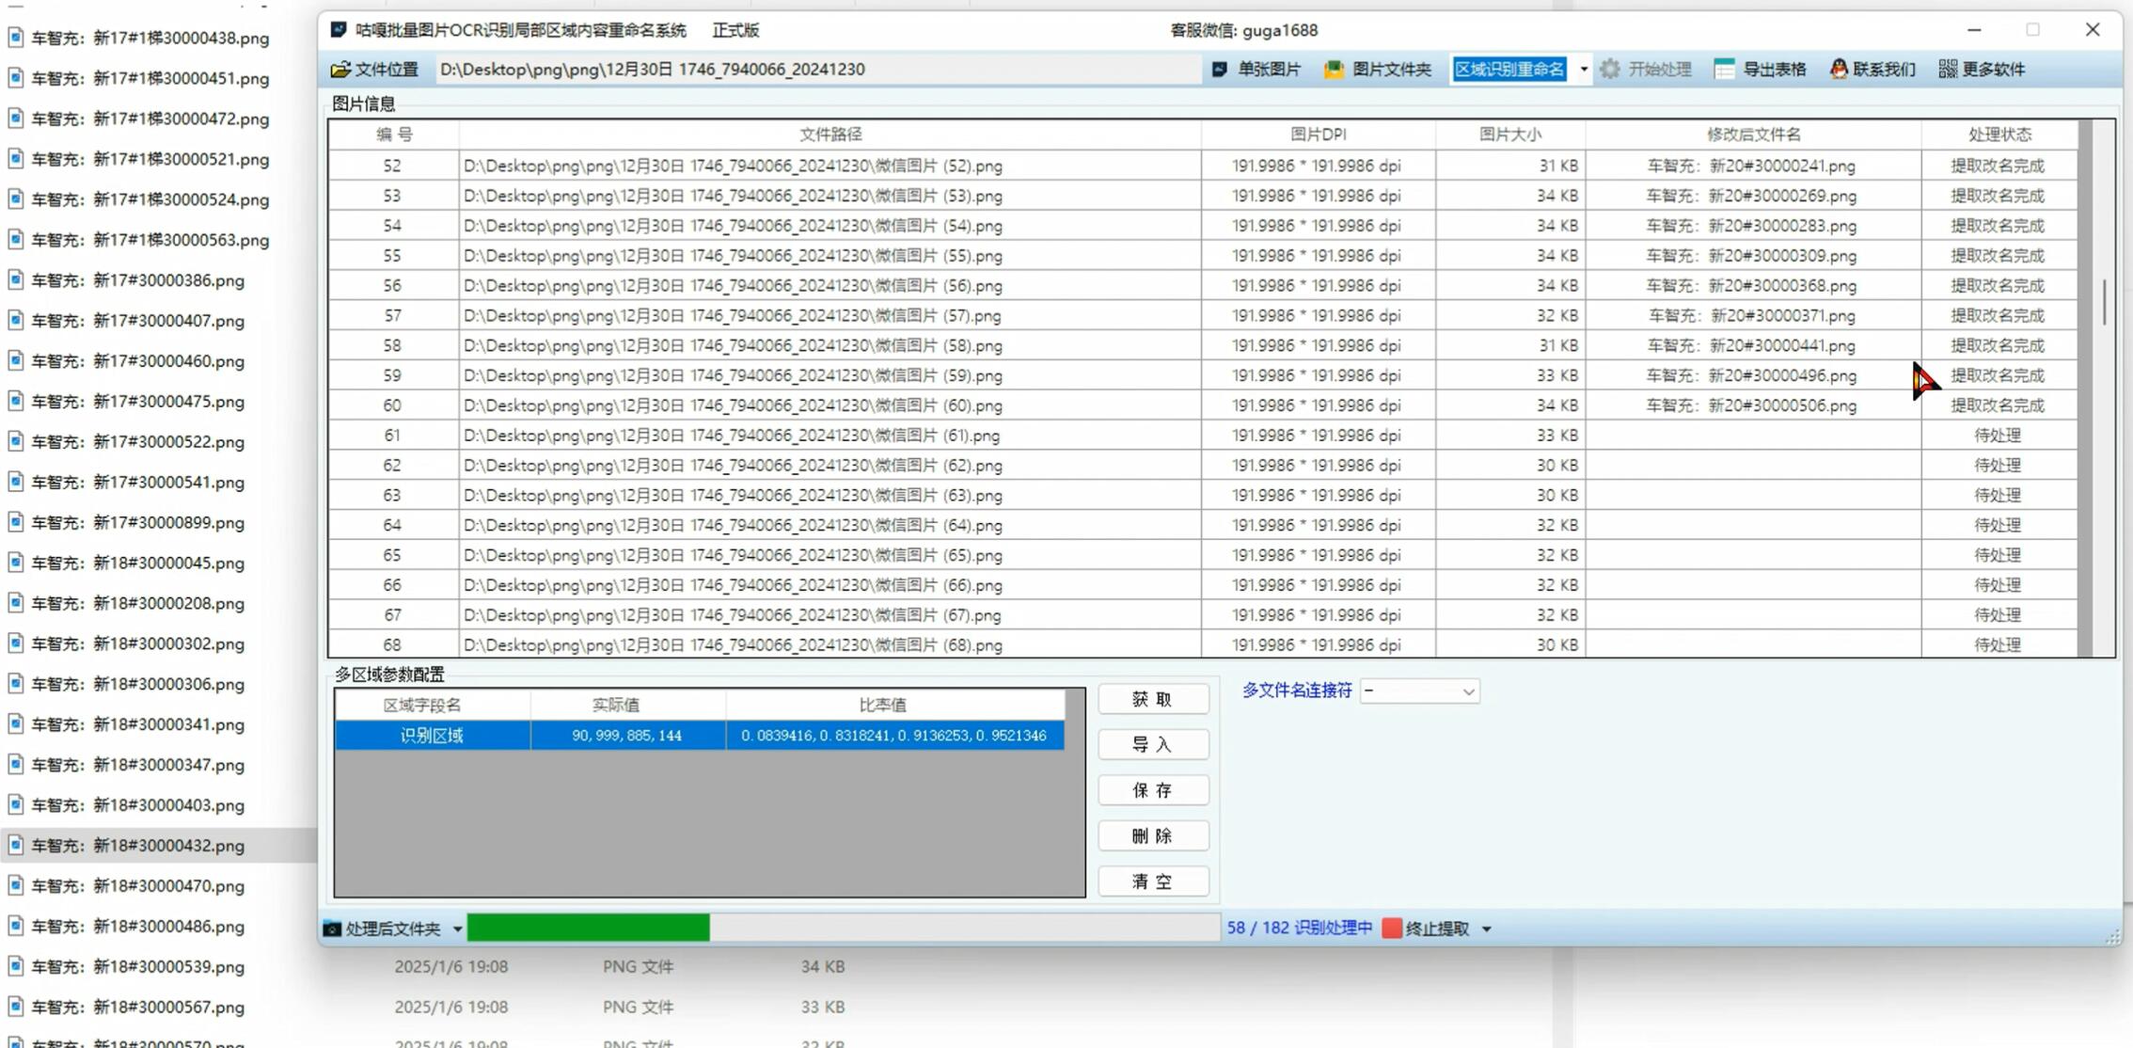Click the 区域字段名 column header
This screenshot has width=2133, height=1048.
(434, 705)
